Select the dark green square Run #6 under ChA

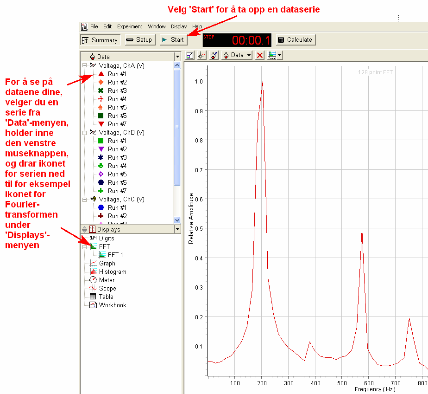(113, 116)
